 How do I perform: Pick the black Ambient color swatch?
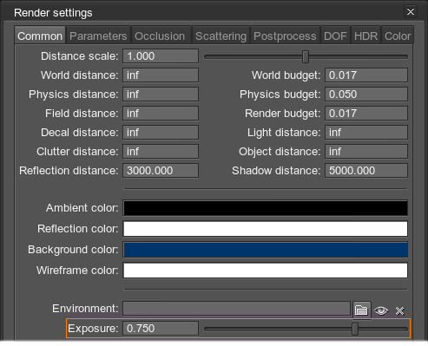(x=266, y=208)
